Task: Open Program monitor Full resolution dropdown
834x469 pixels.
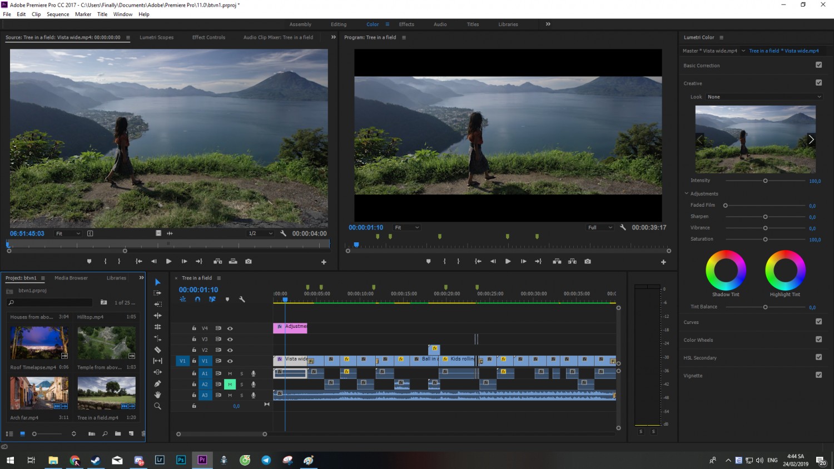Action: (x=600, y=227)
